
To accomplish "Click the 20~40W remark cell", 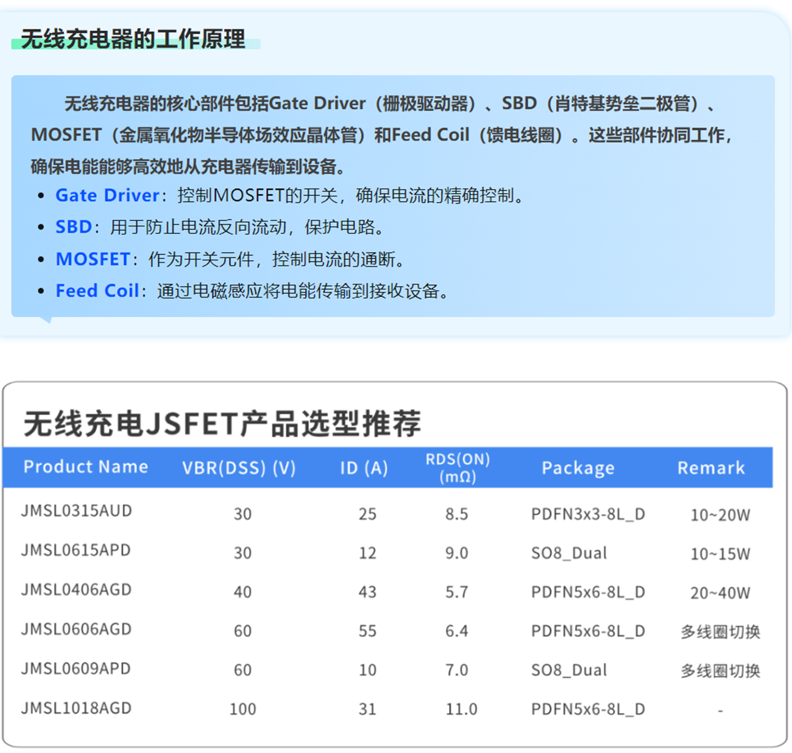I will tap(720, 593).
